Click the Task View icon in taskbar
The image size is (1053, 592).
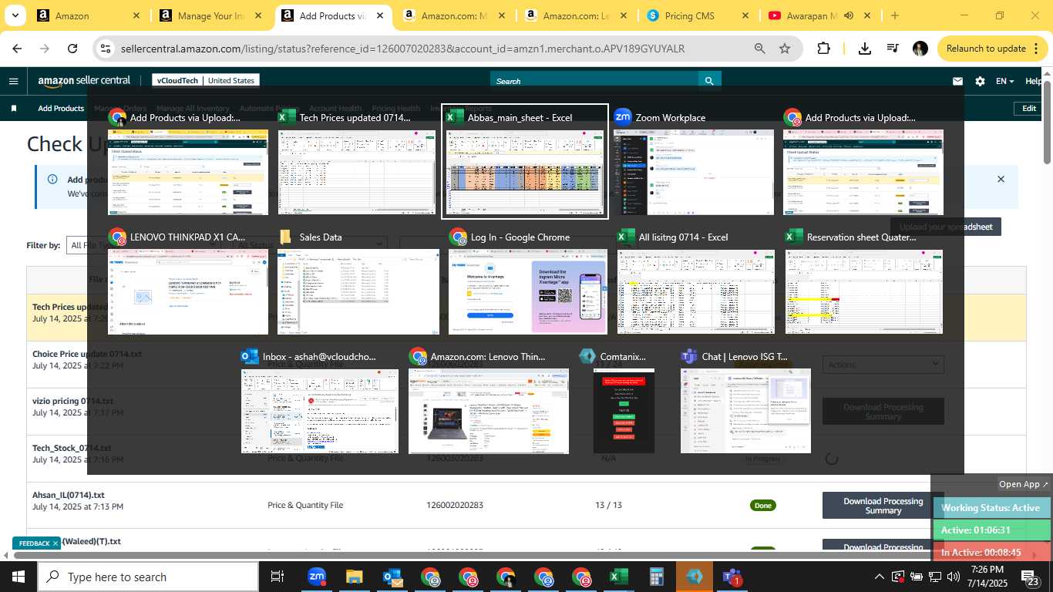(x=278, y=577)
